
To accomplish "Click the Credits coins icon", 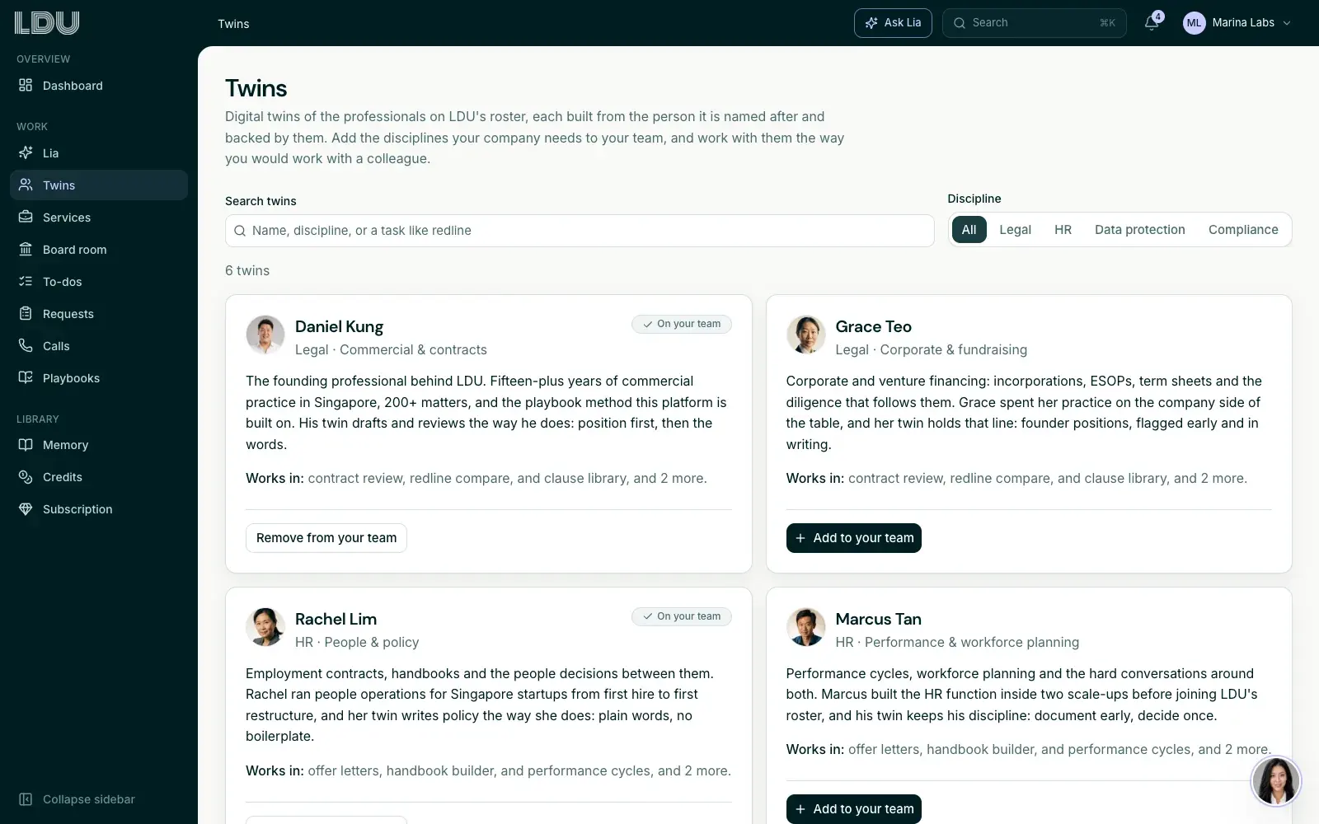I will 26,477.
